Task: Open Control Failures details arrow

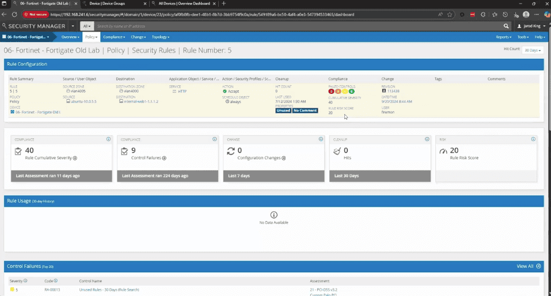Action: pos(164,158)
